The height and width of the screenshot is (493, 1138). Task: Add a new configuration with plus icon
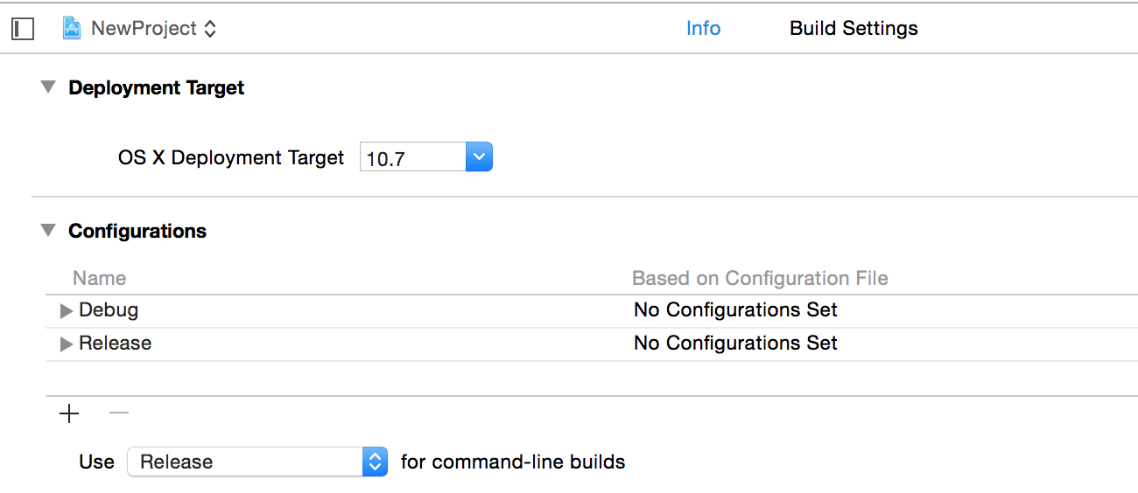(x=69, y=413)
